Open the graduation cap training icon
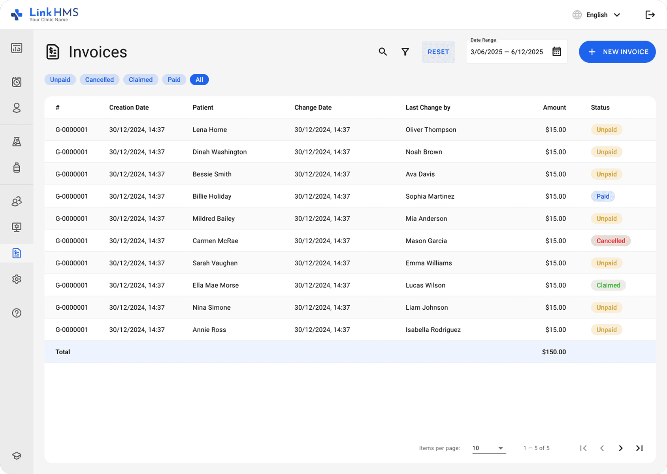This screenshot has height=474, width=667. (x=17, y=456)
